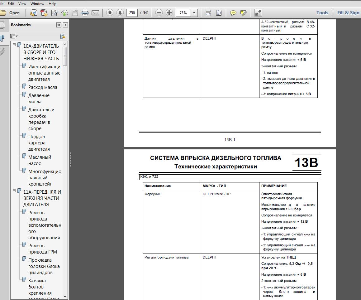Open the Help menu
The width and height of the screenshot is (361, 300).
pos(53,4)
